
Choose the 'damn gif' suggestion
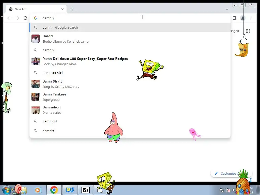130,121
